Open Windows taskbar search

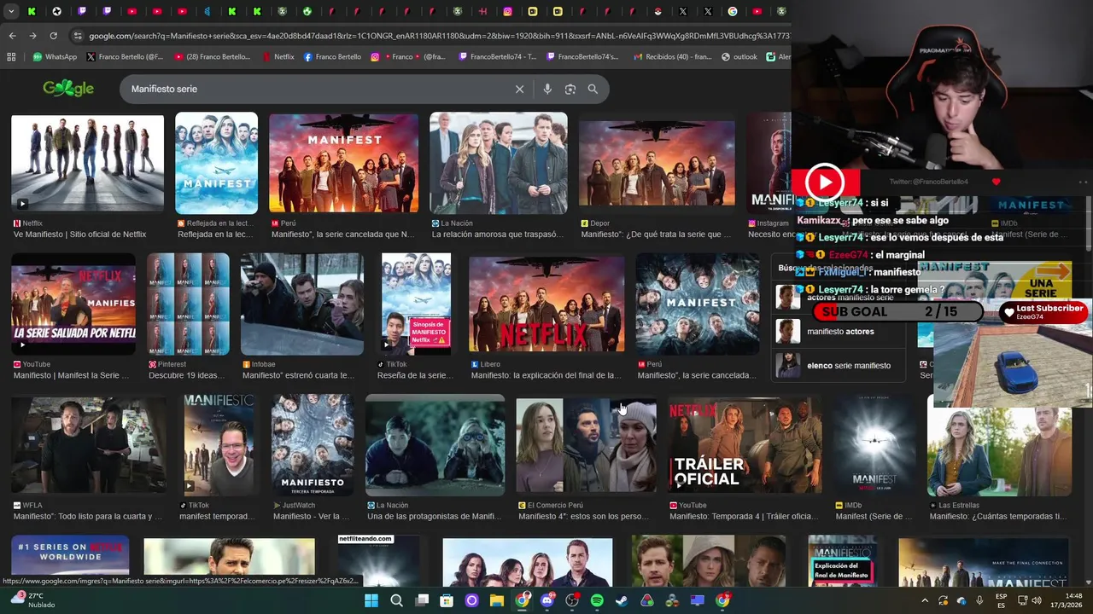(396, 600)
